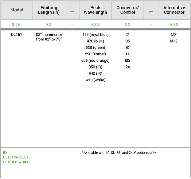Pick the WHI (white) wavelength option

tap(95, 80)
